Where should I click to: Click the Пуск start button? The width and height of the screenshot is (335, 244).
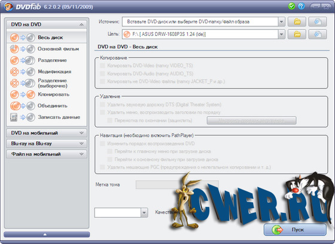click(295, 230)
